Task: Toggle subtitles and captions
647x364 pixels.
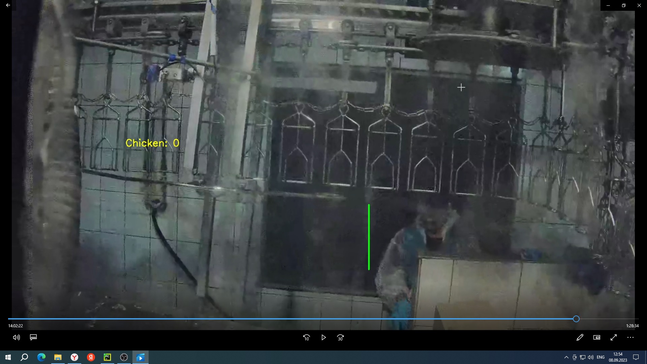Action: (33, 337)
